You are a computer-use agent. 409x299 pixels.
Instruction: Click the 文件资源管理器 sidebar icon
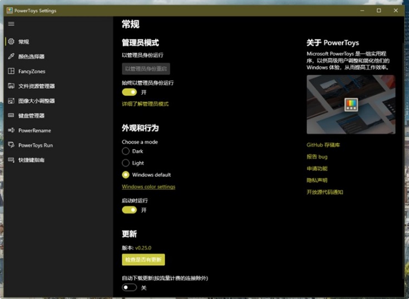click(11, 86)
